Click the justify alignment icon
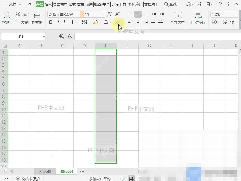241x181 pixels. pyautogui.click(x=153, y=22)
